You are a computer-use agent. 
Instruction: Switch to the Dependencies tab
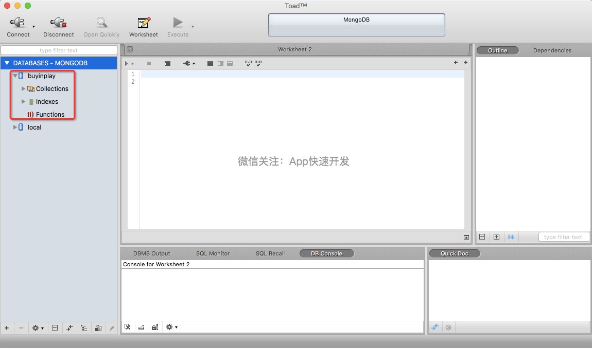tap(552, 50)
